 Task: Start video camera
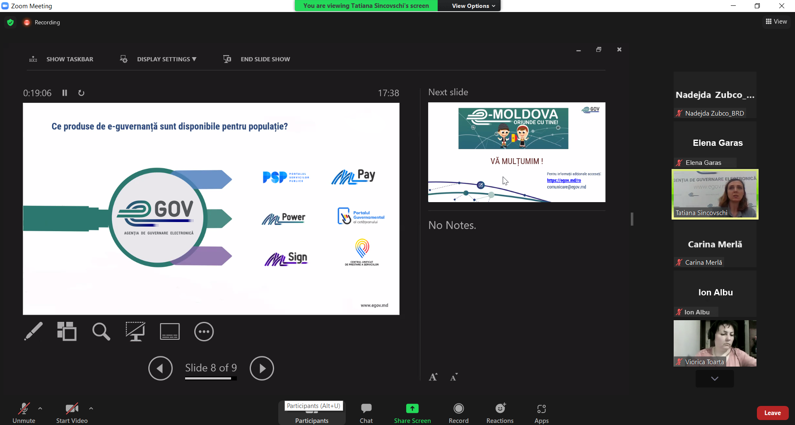[72, 413]
